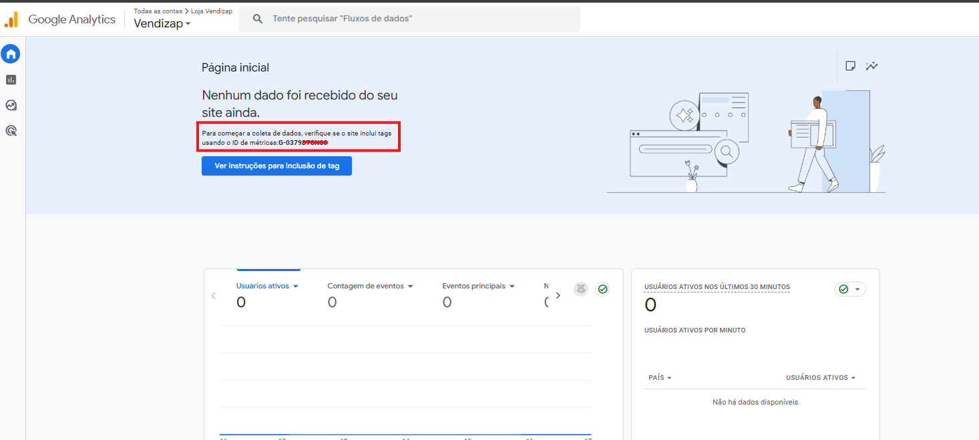Click the search magnifier icon

[x=258, y=19]
